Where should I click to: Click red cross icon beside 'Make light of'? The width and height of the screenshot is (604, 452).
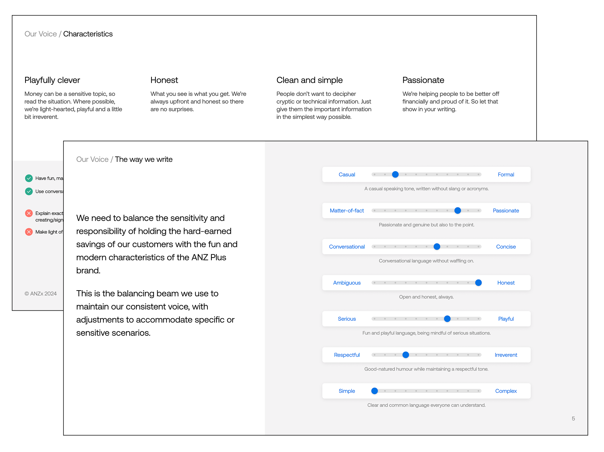[29, 232]
